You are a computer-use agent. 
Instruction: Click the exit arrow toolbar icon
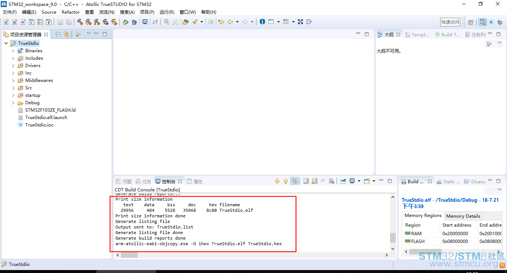(310, 22)
